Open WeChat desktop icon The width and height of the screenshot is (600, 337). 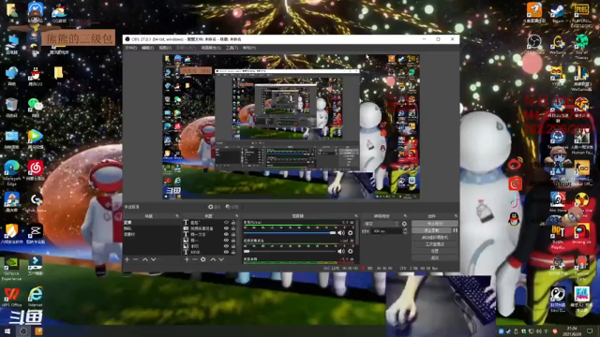point(36,108)
